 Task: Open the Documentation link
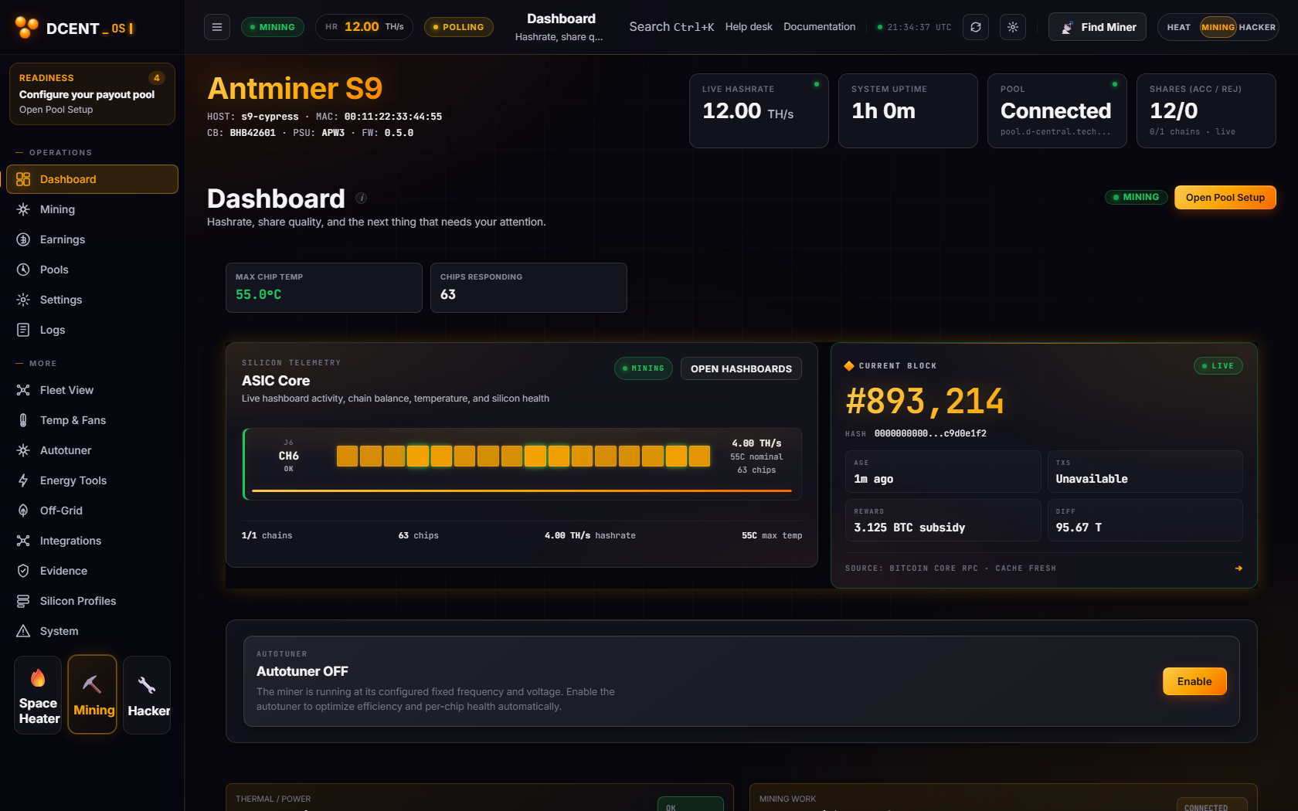point(820,26)
